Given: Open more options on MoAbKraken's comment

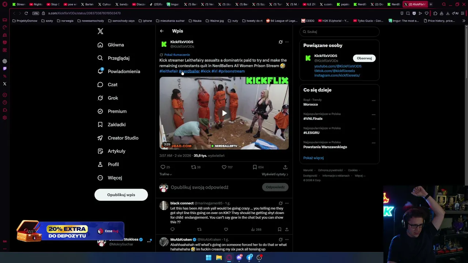Looking at the screenshot, I should point(287,240).
